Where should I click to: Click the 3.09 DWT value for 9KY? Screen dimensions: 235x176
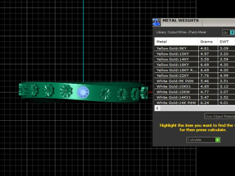pyautogui.click(x=224, y=48)
